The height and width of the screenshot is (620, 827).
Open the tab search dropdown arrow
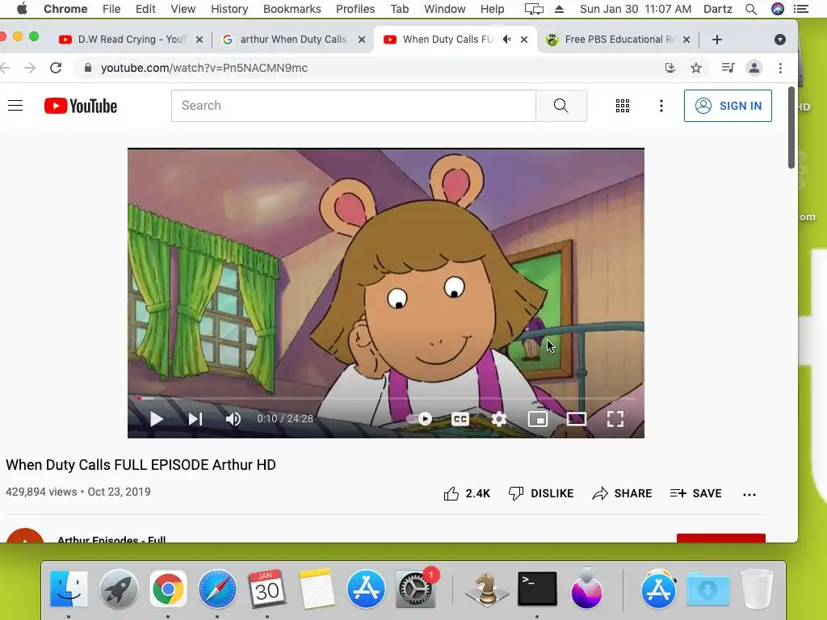pyautogui.click(x=779, y=40)
